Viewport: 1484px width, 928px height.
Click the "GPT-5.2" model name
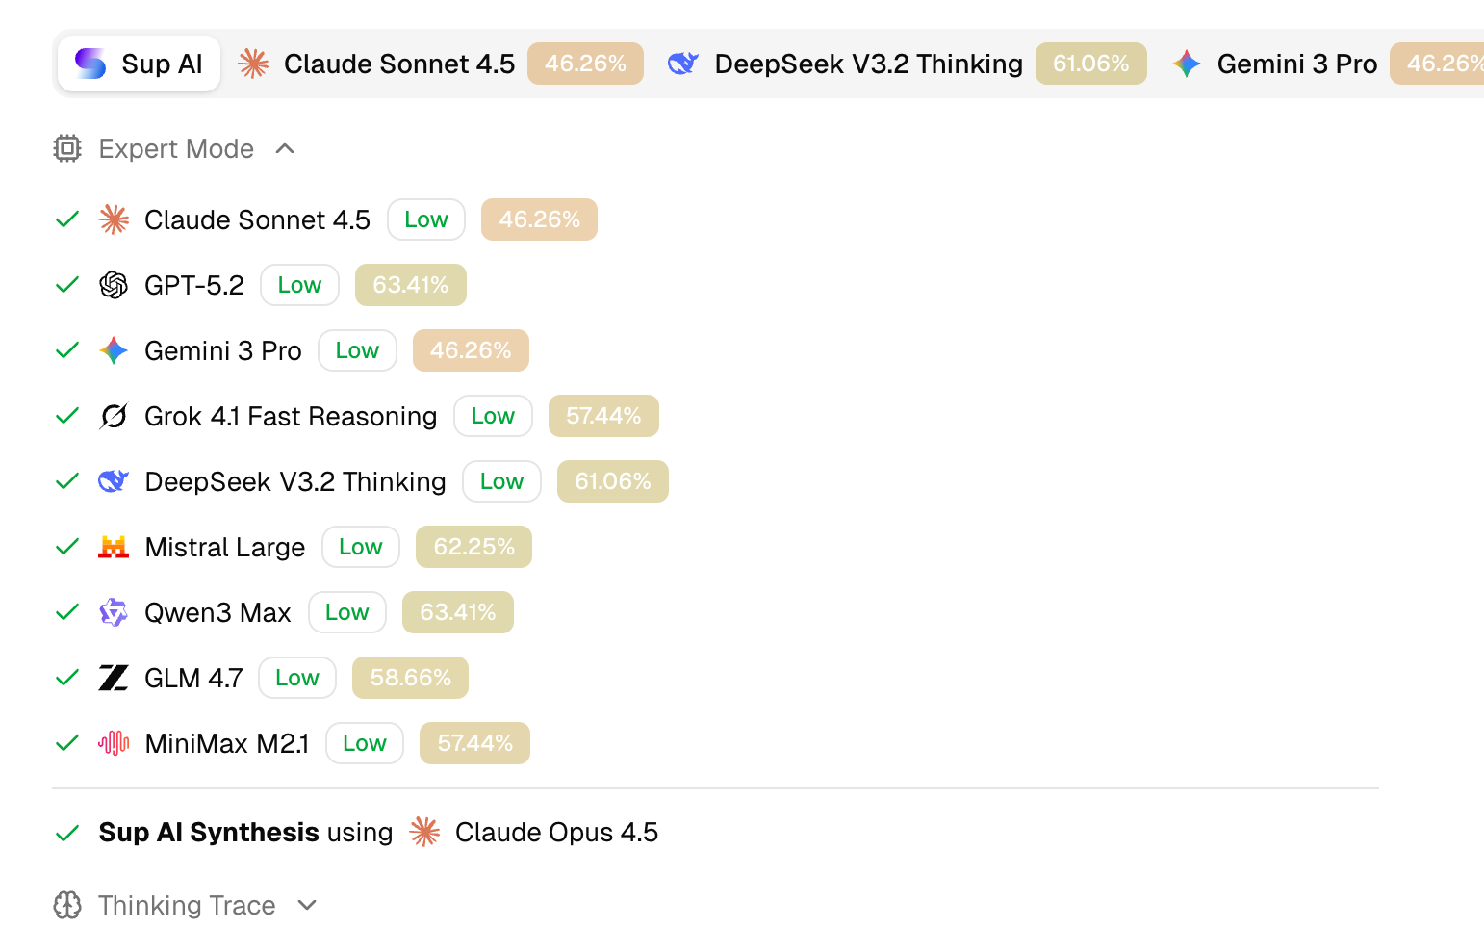[x=194, y=285]
